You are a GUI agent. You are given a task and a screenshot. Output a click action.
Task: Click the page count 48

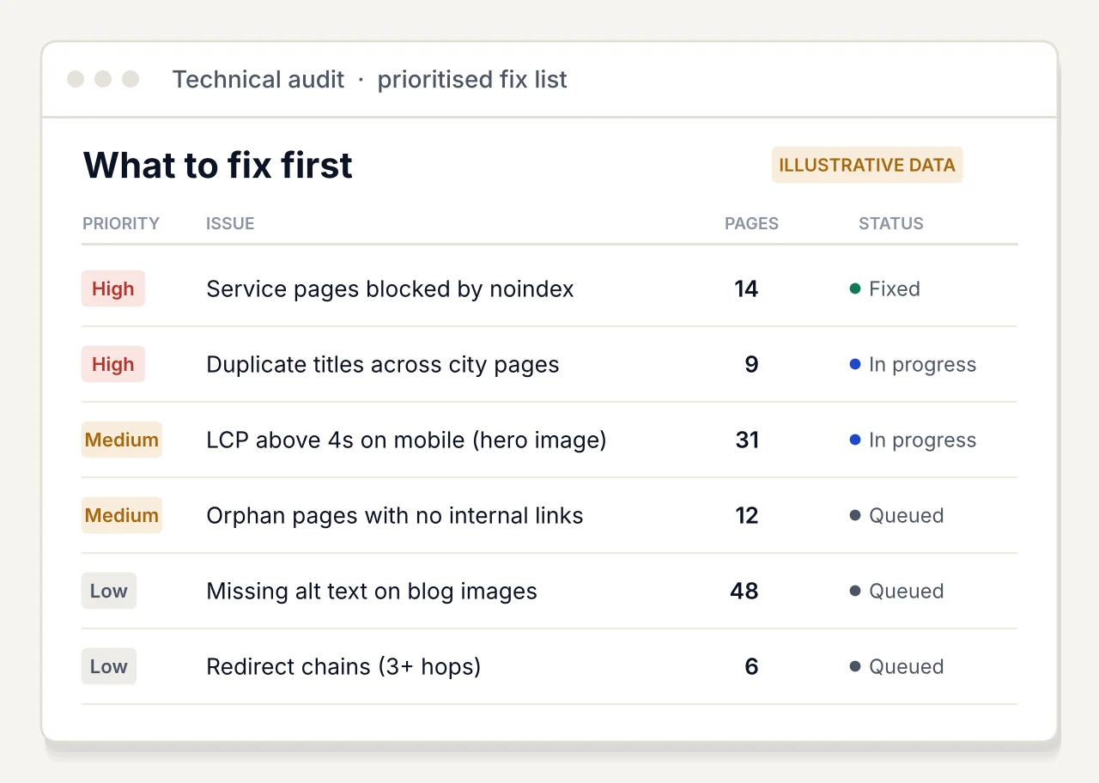pyautogui.click(x=744, y=591)
